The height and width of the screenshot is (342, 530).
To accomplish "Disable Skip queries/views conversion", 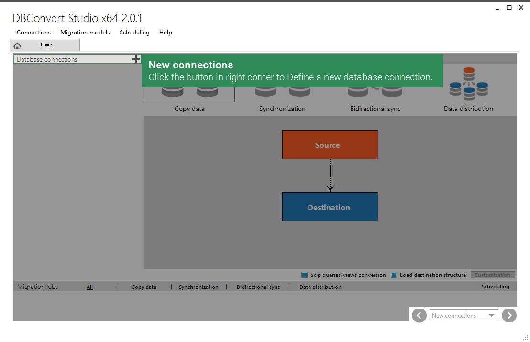I will pyautogui.click(x=304, y=275).
